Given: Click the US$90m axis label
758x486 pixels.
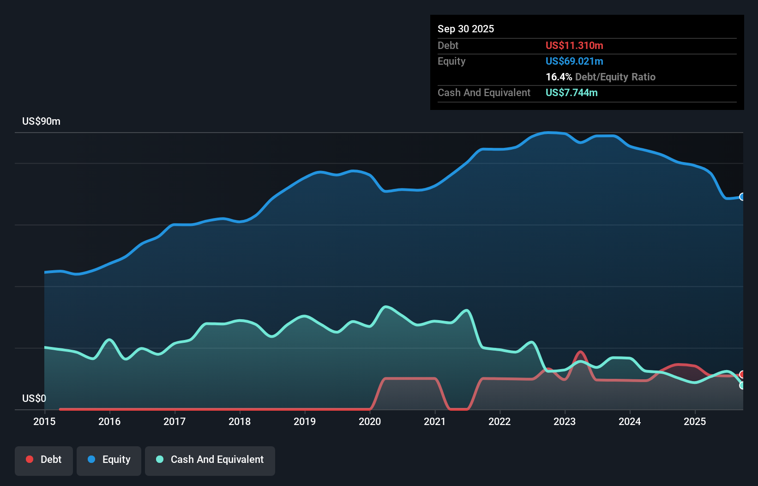Looking at the screenshot, I should click(x=41, y=121).
